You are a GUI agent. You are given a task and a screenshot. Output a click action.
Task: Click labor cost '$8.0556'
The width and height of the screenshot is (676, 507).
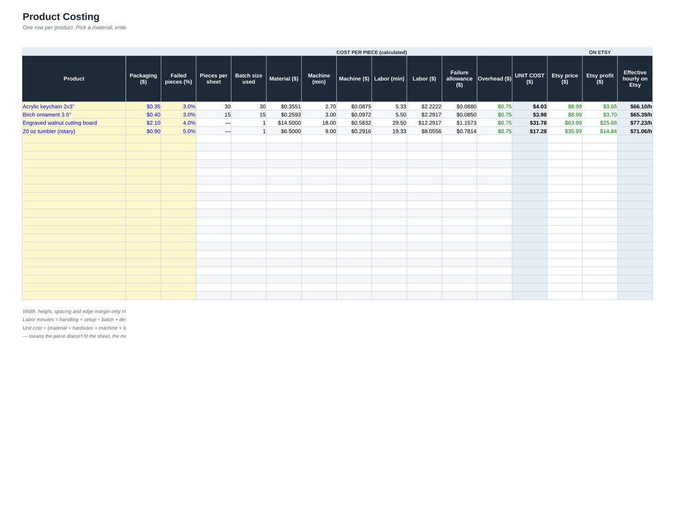[424, 131]
